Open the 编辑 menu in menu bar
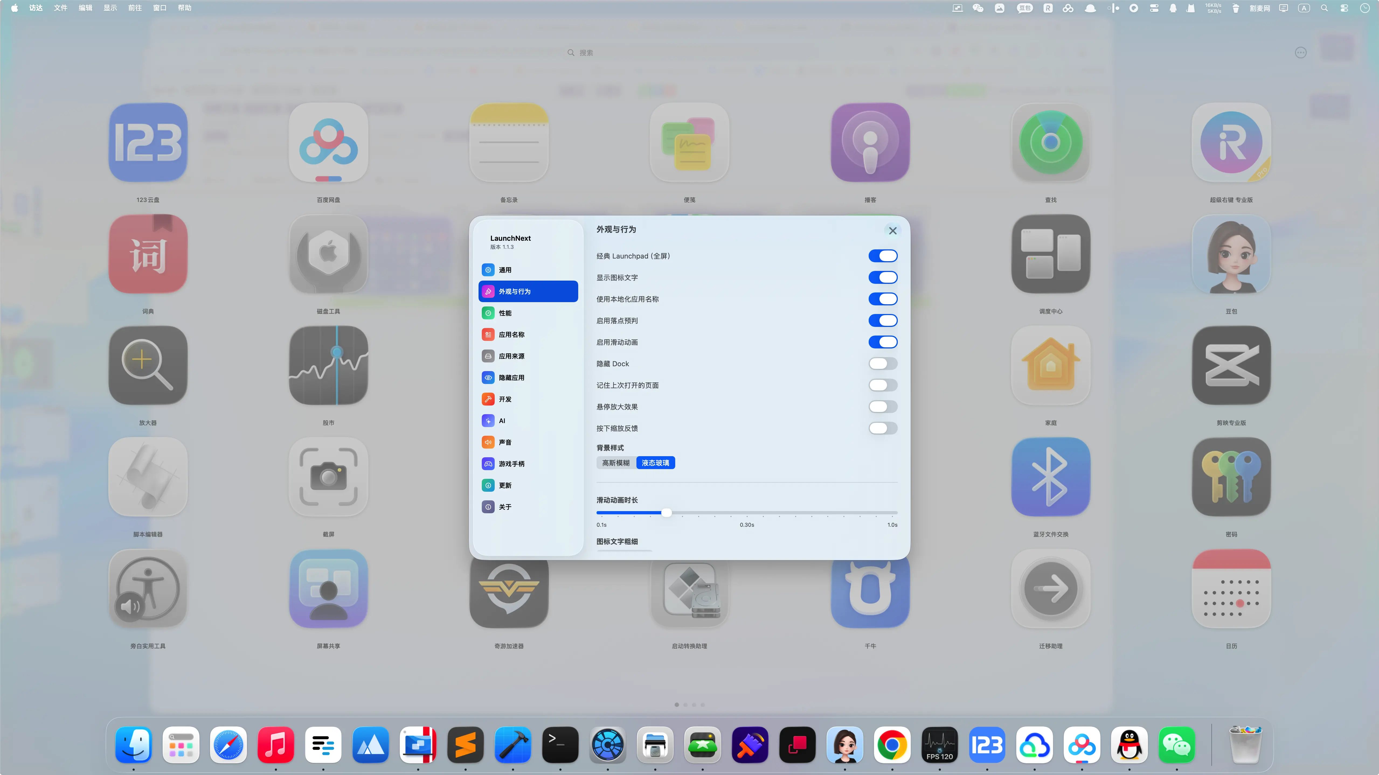This screenshot has width=1379, height=775. pos(85,8)
